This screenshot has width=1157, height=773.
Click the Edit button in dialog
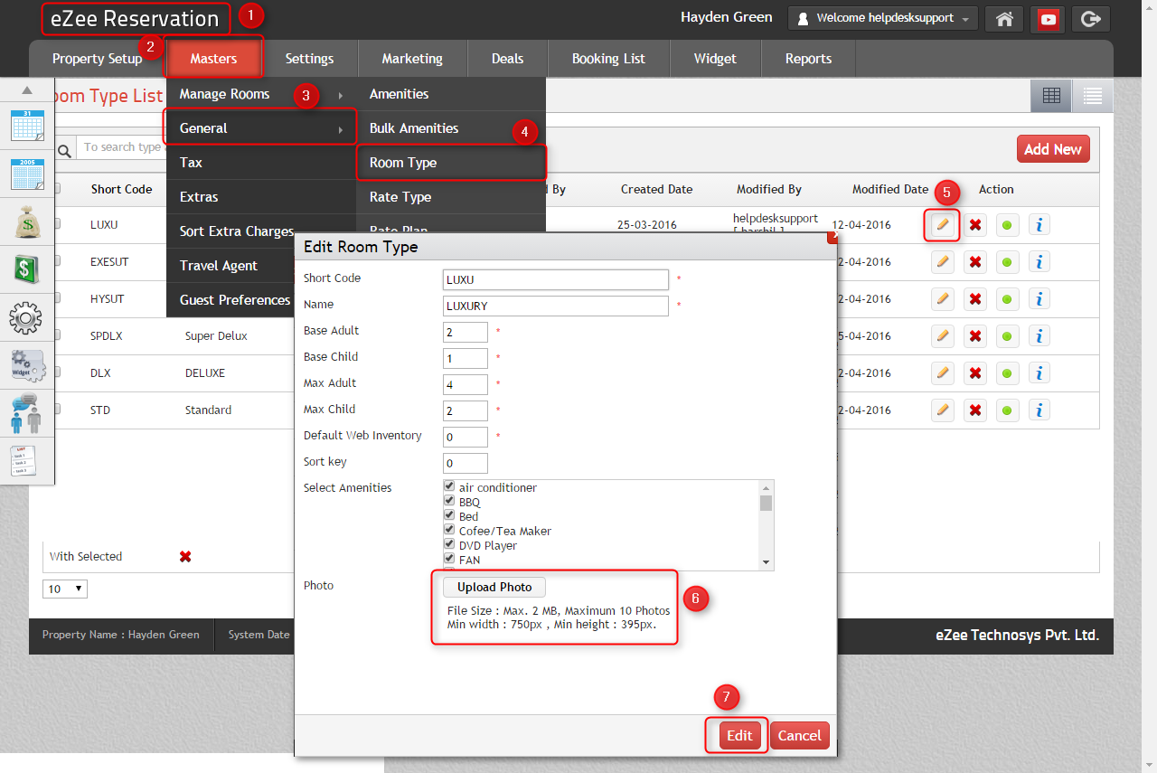pyautogui.click(x=739, y=735)
